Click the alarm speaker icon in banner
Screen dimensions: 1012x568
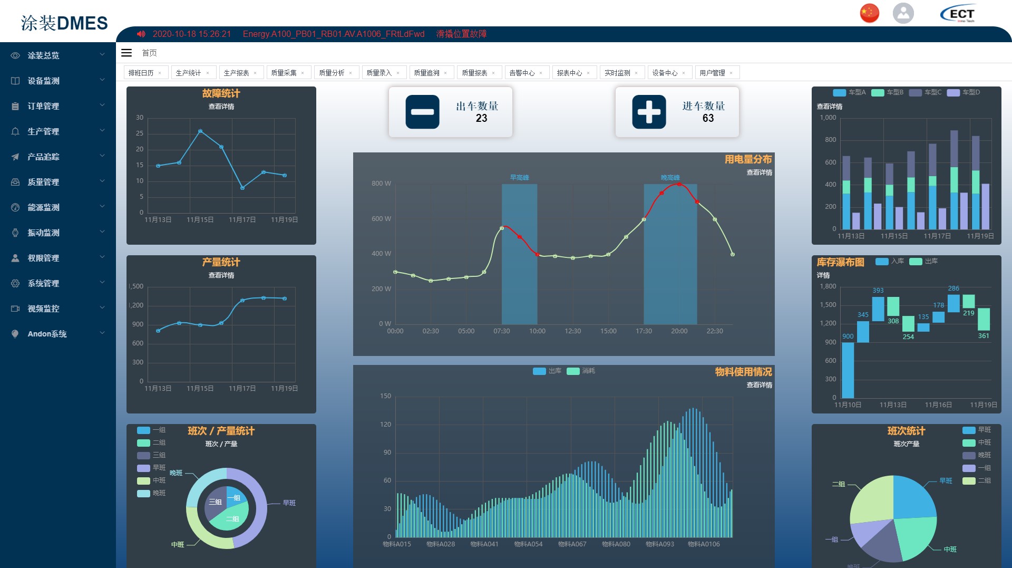pos(141,34)
